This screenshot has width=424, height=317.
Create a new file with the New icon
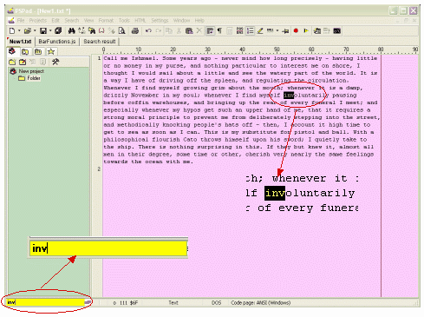click(12, 30)
